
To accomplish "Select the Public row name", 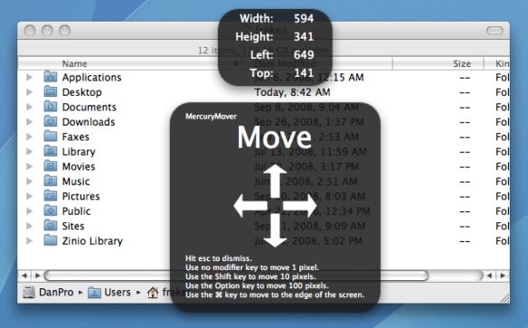I will (x=76, y=211).
